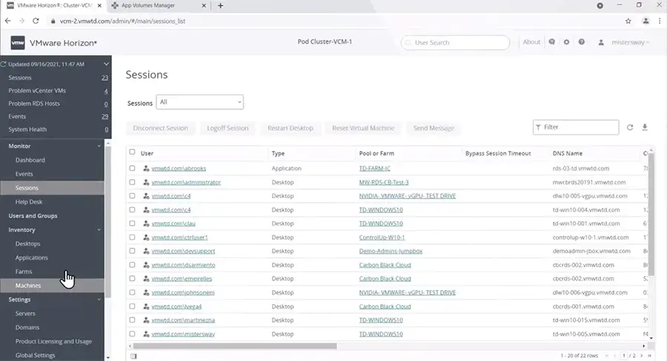The height and width of the screenshot is (361, 667).
Task: Bookmark this page with star icon
Action: point(628,21)
